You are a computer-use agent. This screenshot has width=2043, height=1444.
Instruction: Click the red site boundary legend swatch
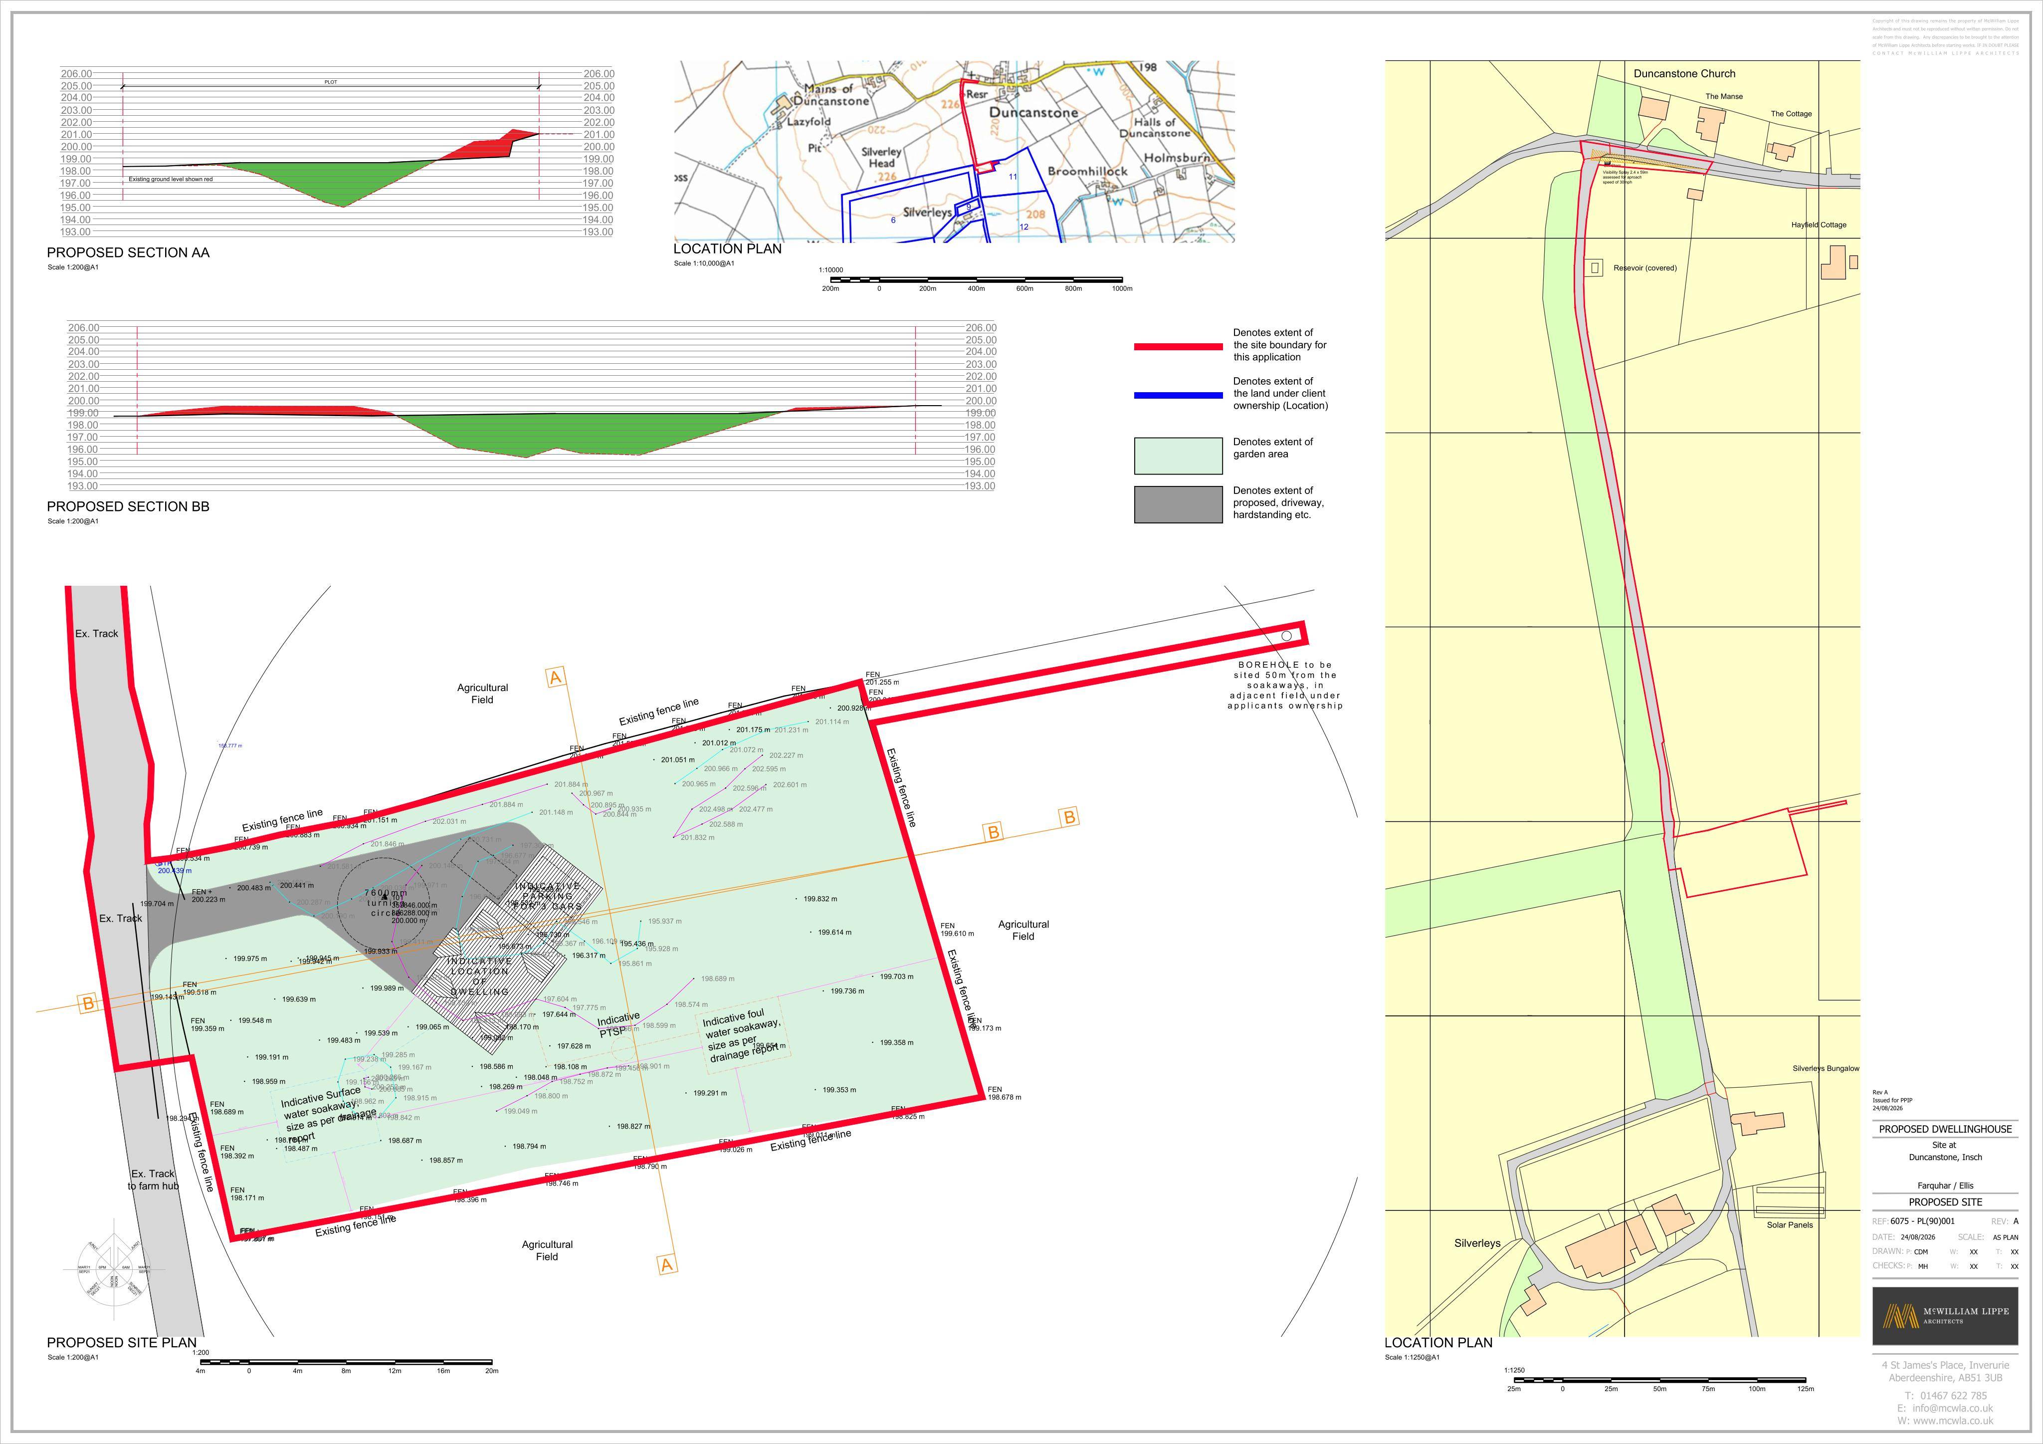tap(1178, 346)
